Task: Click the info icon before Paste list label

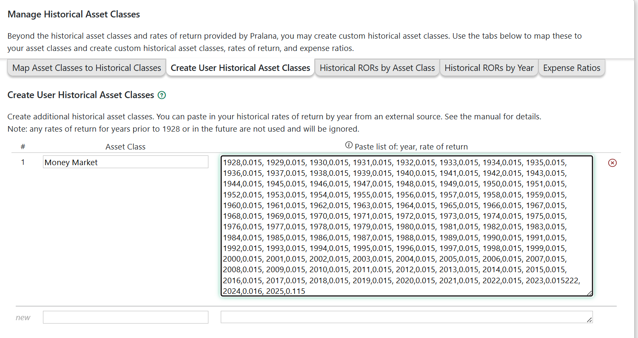Action: click(349, 146)
